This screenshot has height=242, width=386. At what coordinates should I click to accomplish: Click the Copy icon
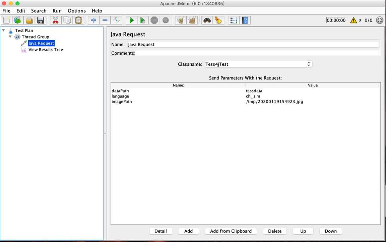(67, 20)
